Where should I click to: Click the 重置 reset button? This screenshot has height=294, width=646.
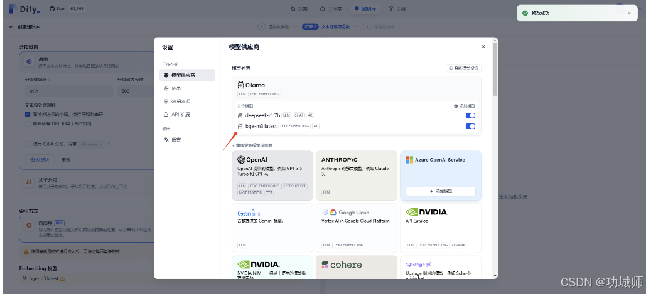click(66, 160)
